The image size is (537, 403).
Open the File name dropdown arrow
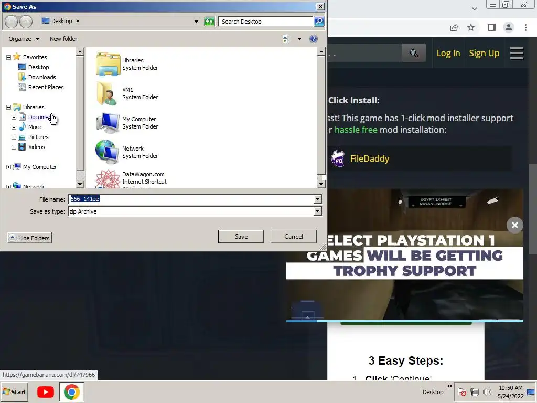[x=317, y=199]
